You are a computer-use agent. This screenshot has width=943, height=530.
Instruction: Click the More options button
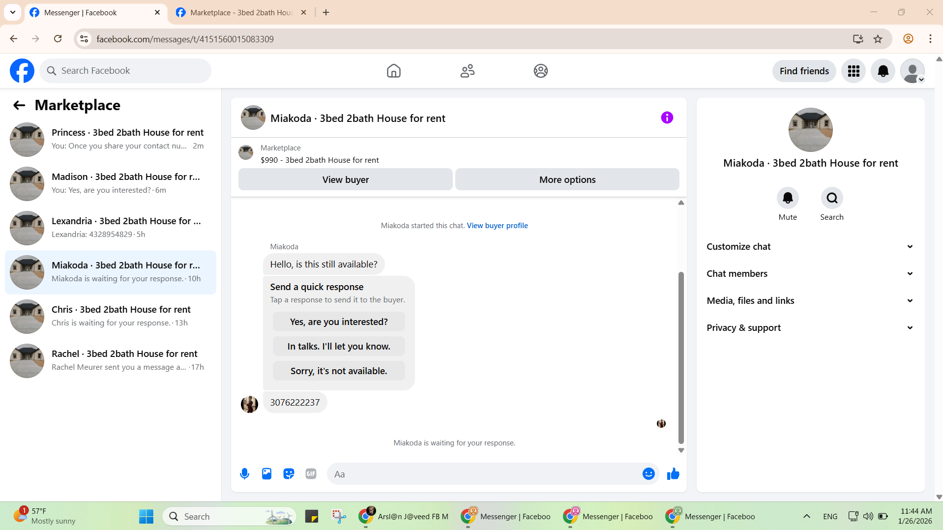(567, 179)
